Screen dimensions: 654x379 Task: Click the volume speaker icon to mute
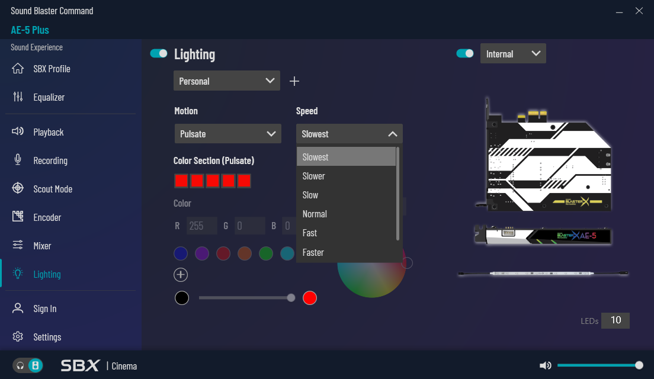[x=546, y=365]
